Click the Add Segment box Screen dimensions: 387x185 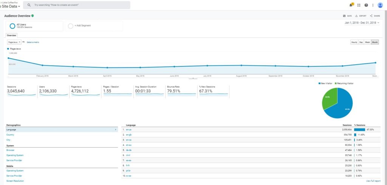click(94, 26)
